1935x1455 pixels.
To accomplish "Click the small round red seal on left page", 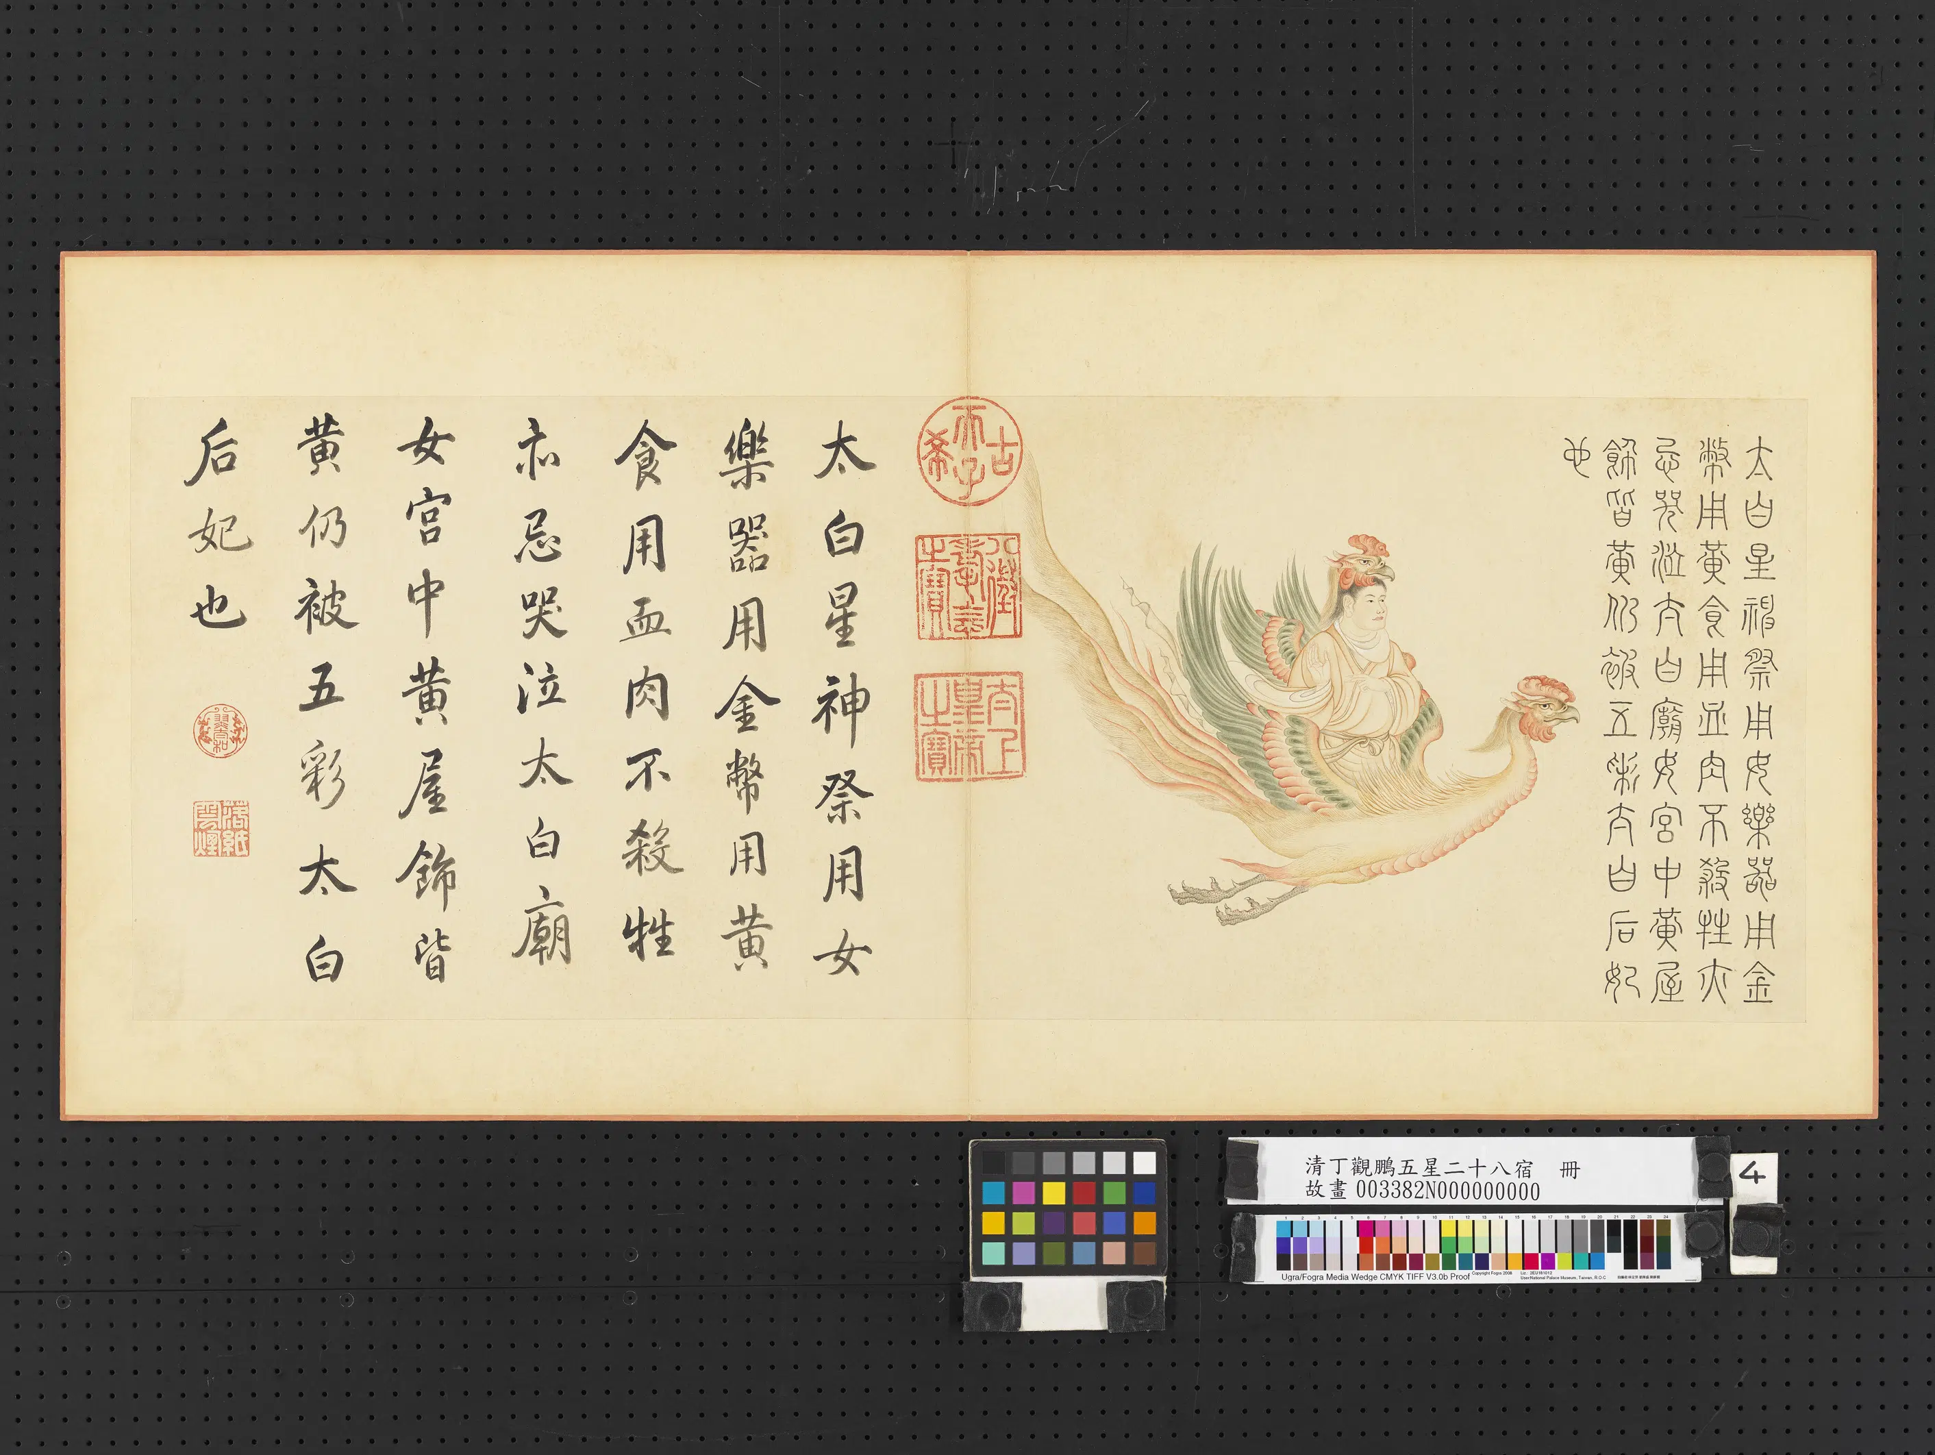I will (221, 732).
